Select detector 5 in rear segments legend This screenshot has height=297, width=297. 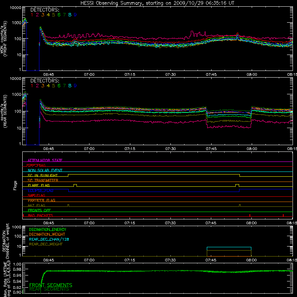pos(53,86)
